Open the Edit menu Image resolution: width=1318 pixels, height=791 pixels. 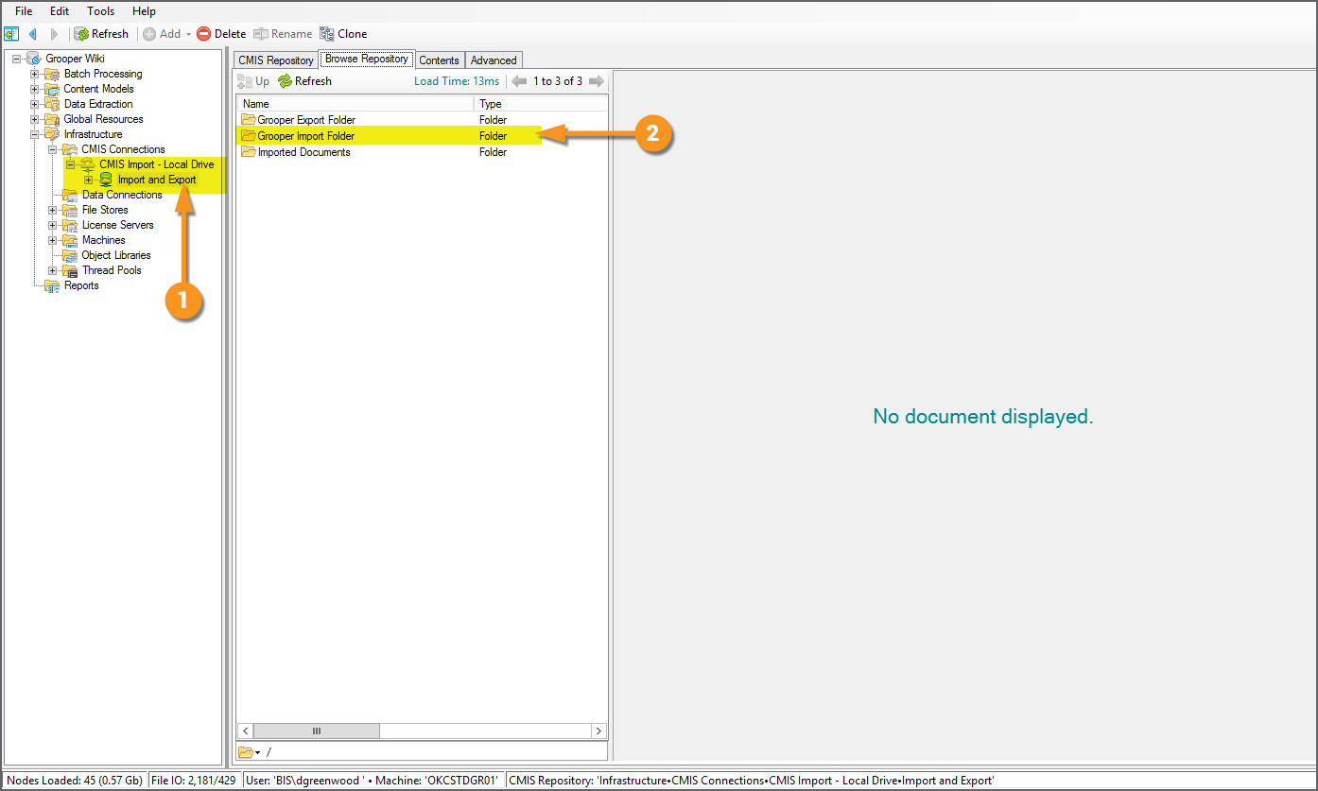pos(60,11)
